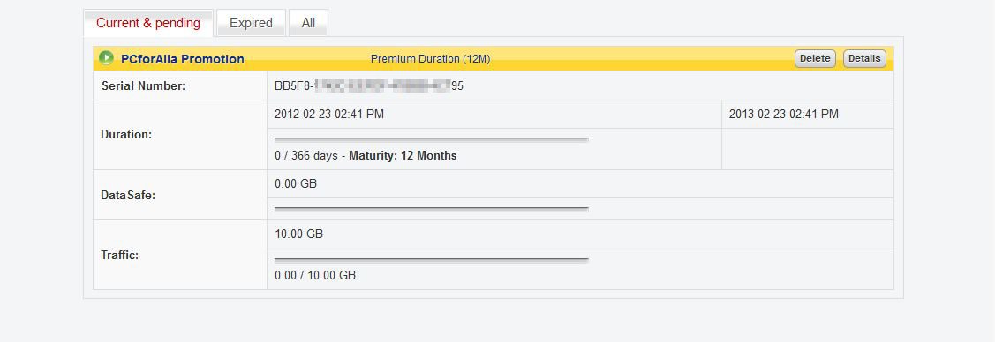Viewport: 995px width, 342px height.
Task: Click the 10.00 GB traffic quota value
Action: (x=299, y=234)
